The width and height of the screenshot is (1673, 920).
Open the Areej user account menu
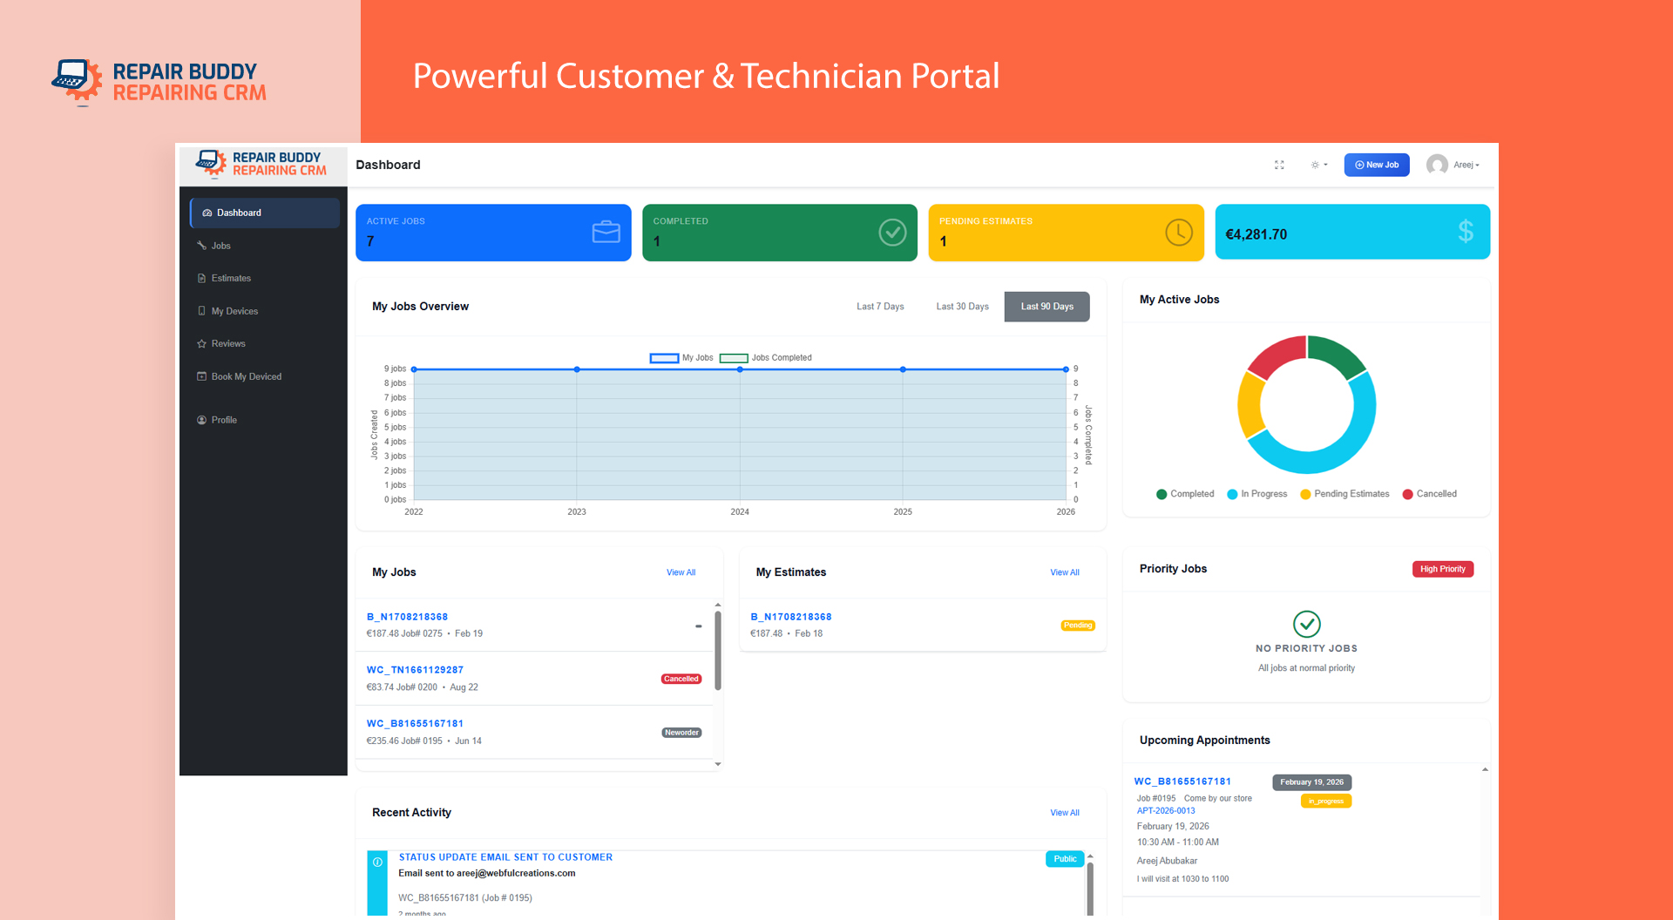pos(1453,165)
